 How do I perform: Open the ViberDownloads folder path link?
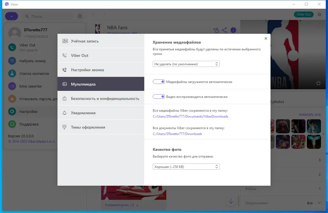point(190,116)
